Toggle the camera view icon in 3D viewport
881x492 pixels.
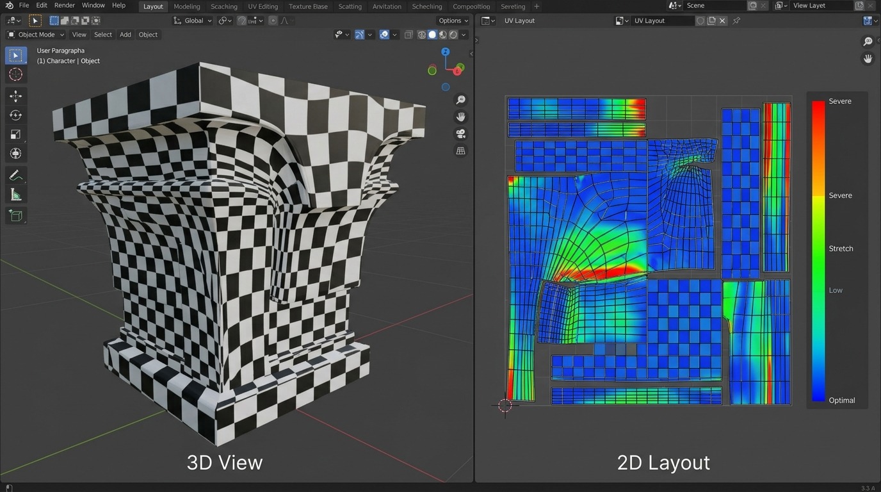pyautogui.click(x=460, y=134)
